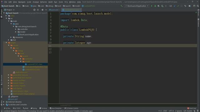Select the LombokPOJO.java editor tab

pos(72,10)
